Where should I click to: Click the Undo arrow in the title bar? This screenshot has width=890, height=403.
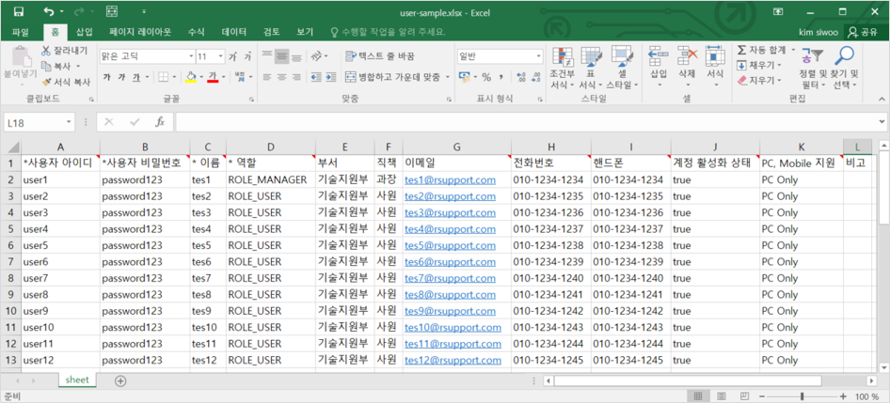click(49, 11)
